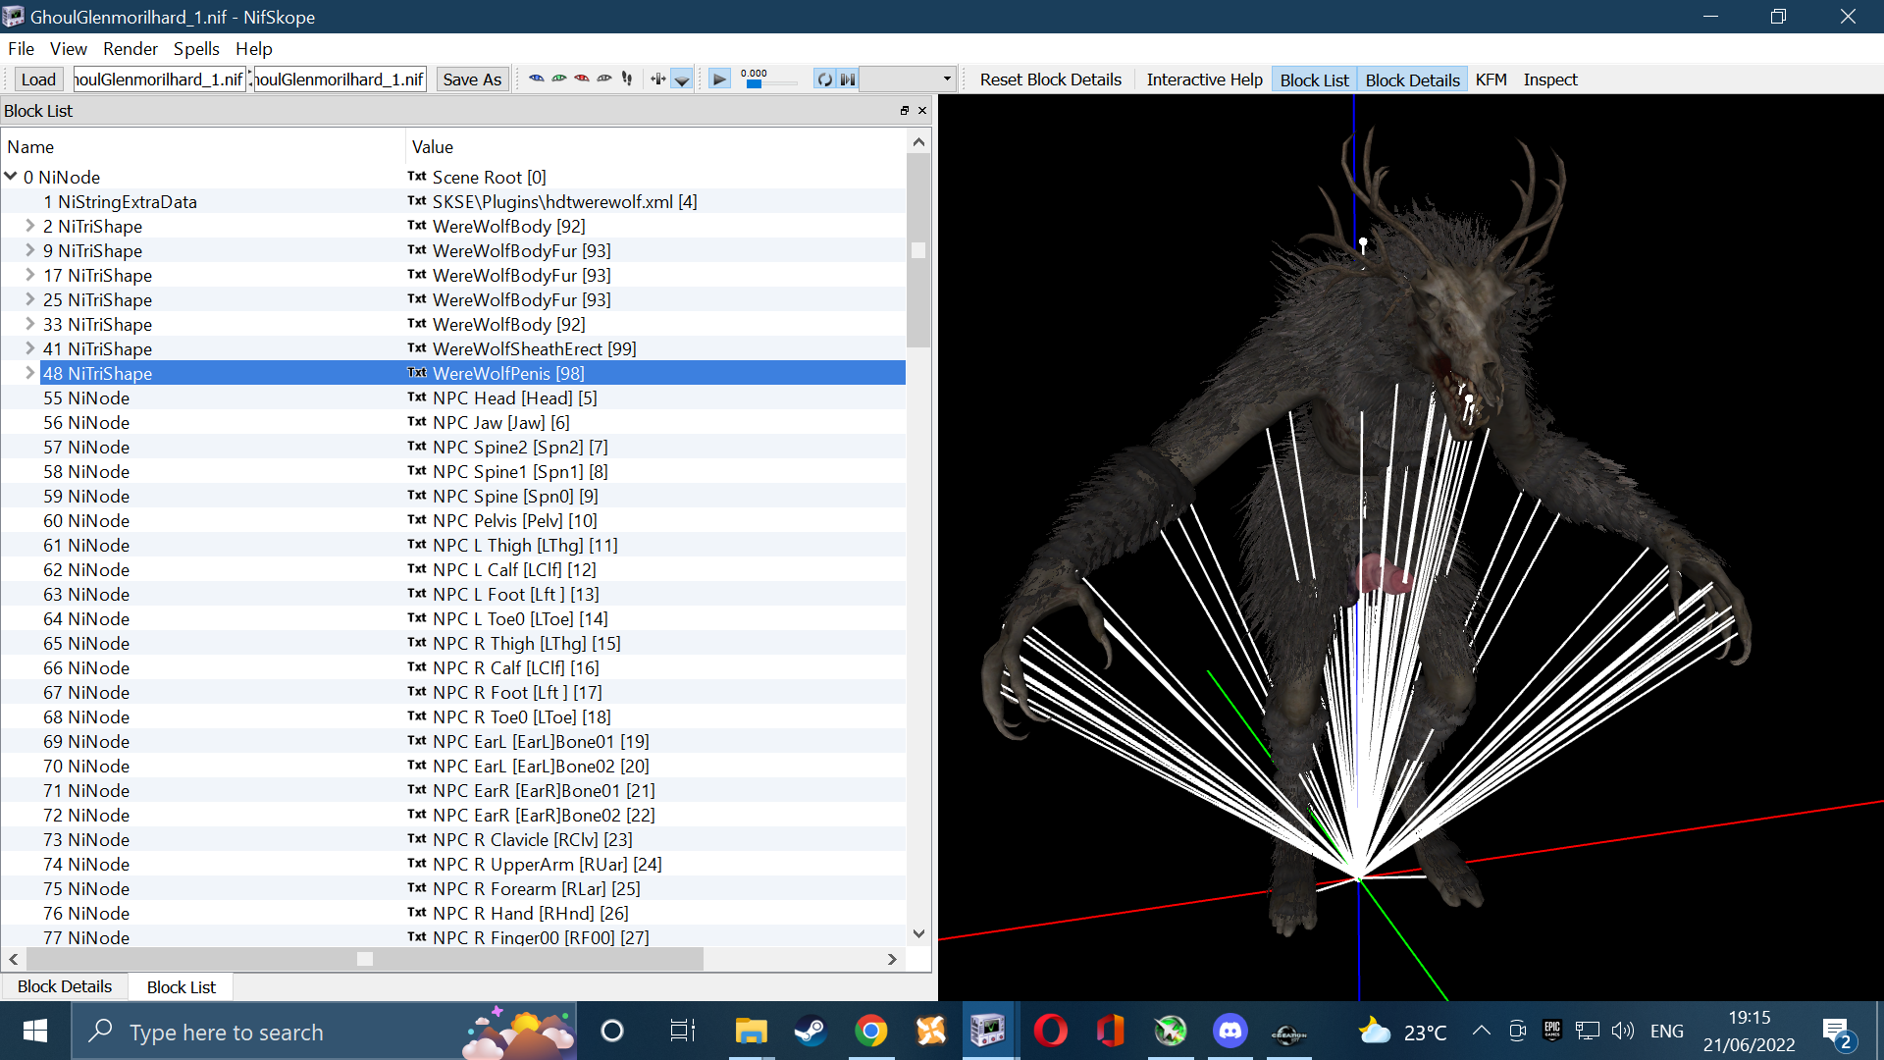The height and width of the screenshot is (1060, 1884).
Task: Expand the 41 NiTriShape block
Action: point(30,348)
